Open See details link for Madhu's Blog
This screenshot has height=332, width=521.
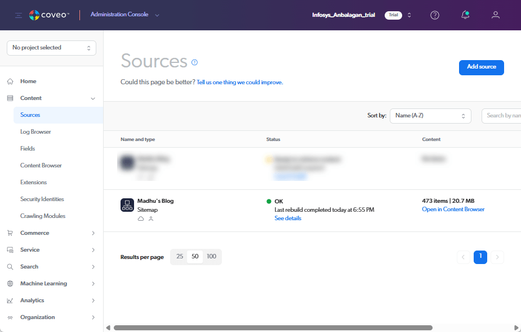(x=288, y=219)
